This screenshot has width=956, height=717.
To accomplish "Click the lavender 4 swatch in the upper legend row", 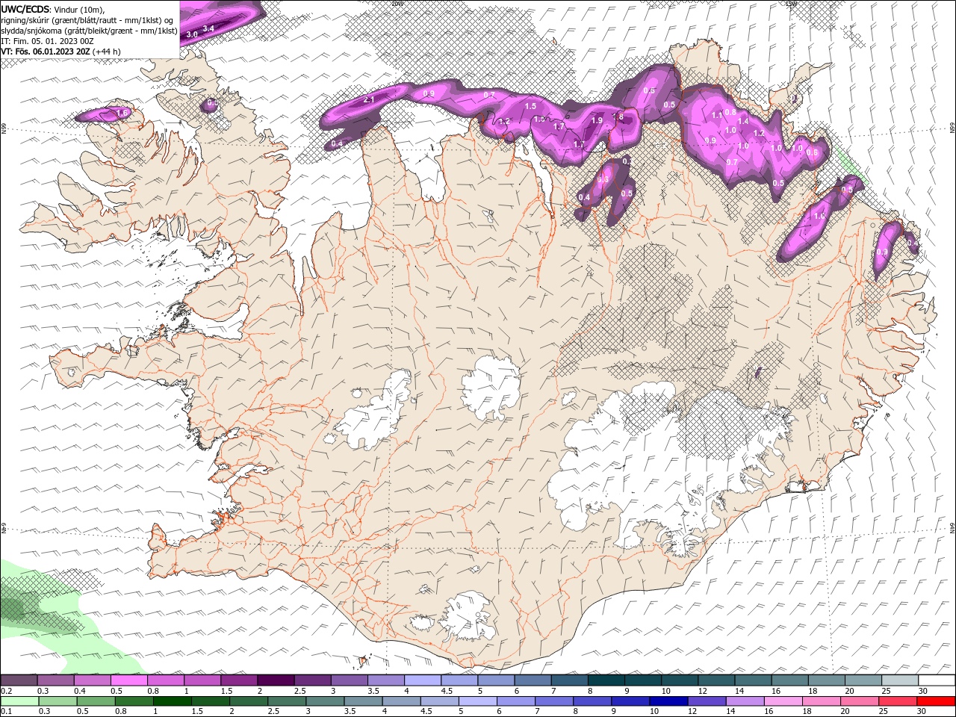I will pyautogui.click(x=422, y=680).
